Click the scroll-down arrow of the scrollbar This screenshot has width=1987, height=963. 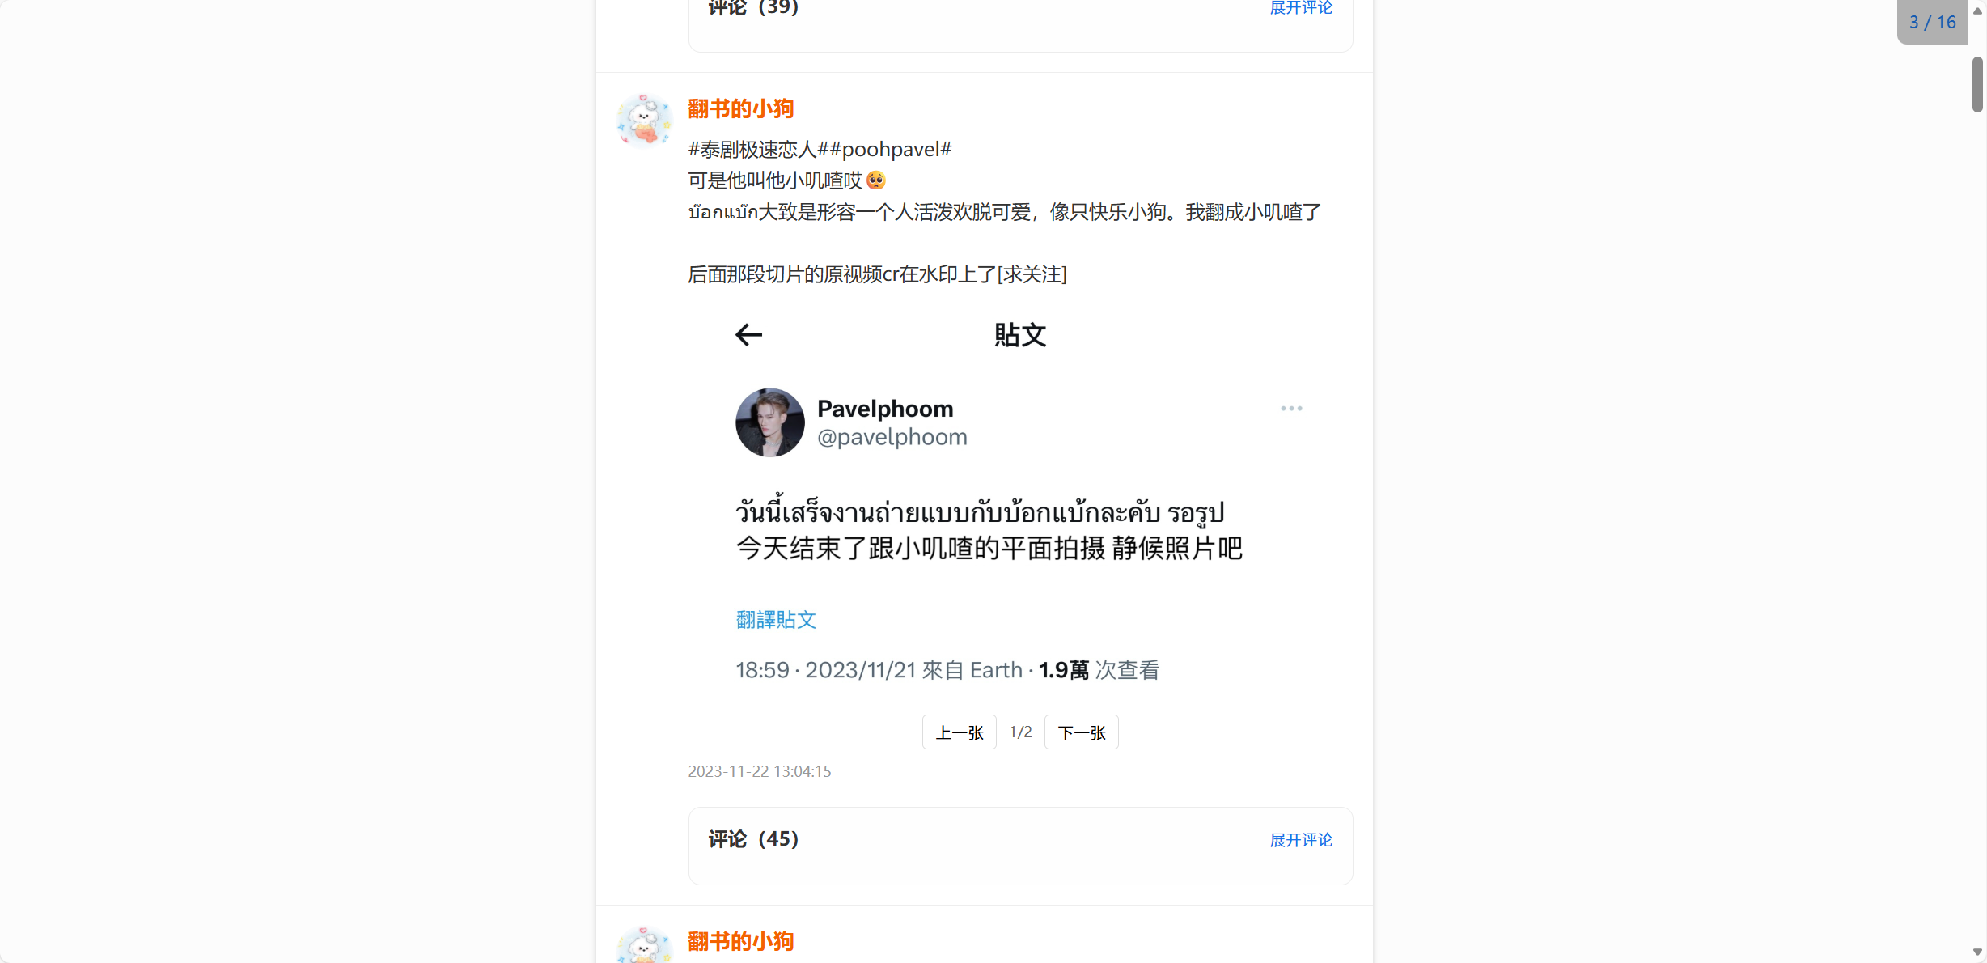(x=1977, y=952)
